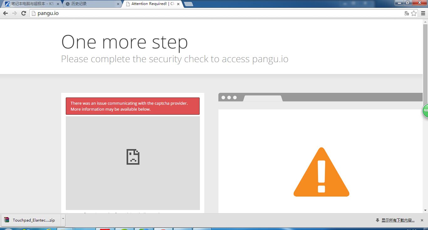Open a new tab
Image resolution: width=428 pixels, height=230 pixels.
click(189, 4)
